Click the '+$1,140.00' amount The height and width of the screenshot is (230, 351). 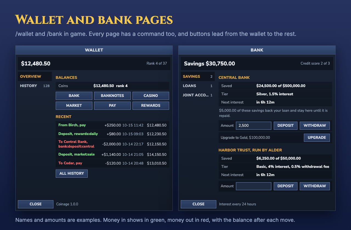coord(111,154)
